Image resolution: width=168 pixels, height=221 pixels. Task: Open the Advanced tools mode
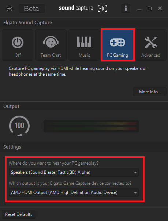point(151,45)
